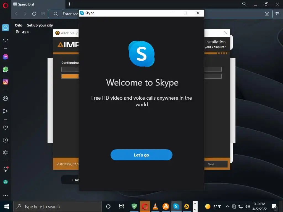
Task: Open Settings gear in Opera sidebar
Action: (x=6, y=152)
